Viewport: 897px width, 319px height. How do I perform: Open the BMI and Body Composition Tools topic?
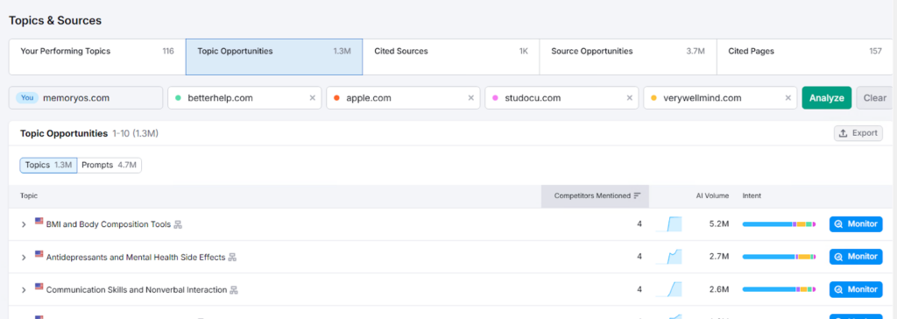[109, 224]
